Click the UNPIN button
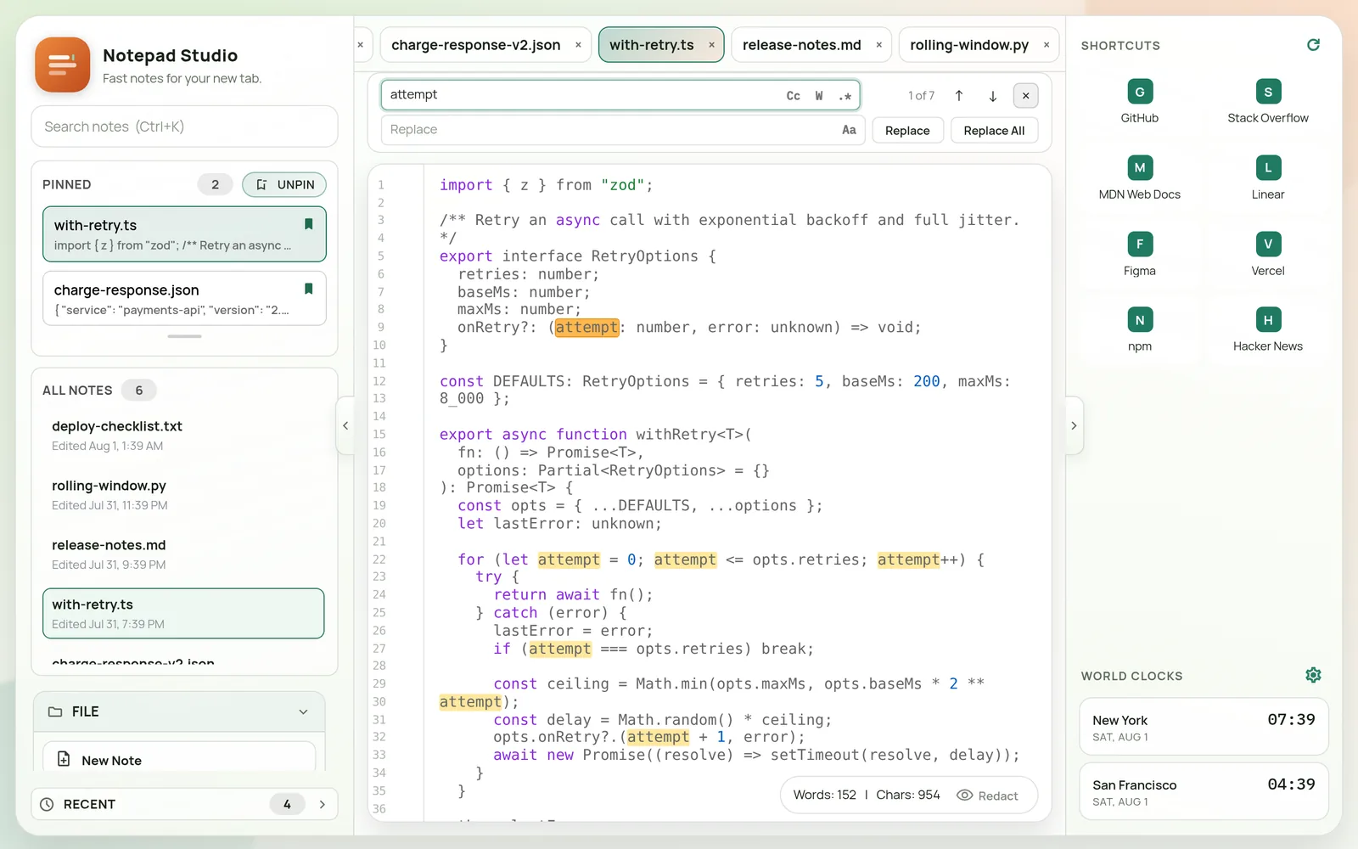This screenshot has width=1358, height=849. tap(284, 184)
